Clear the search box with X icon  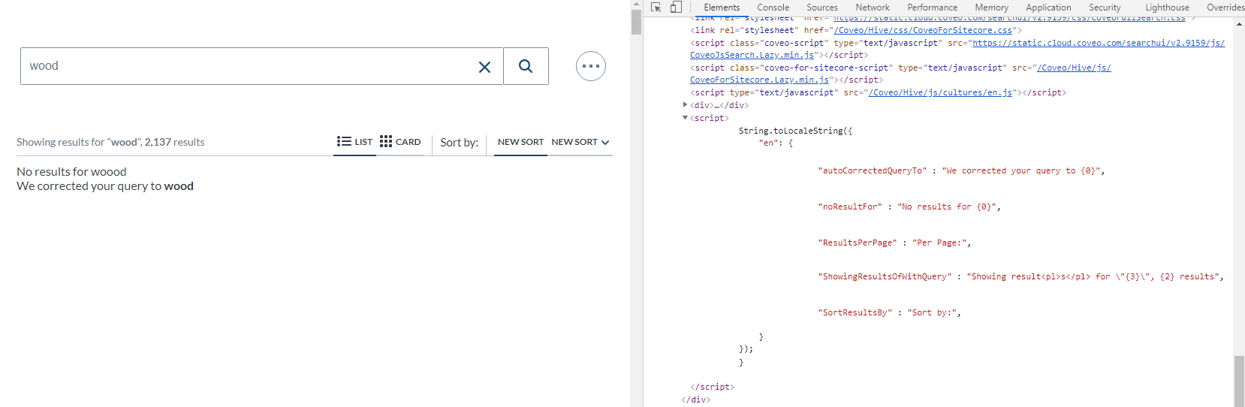484,67
